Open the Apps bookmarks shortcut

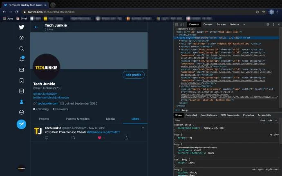pyautogui.click(x=8, y=18)
